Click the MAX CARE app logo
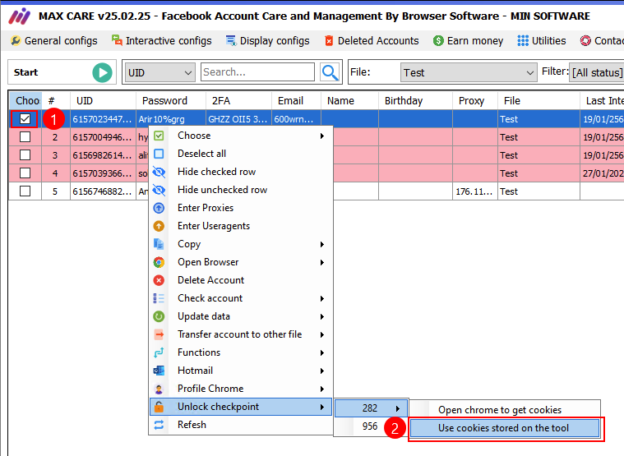This screenshot has height=456, width=624. (20, 16)
